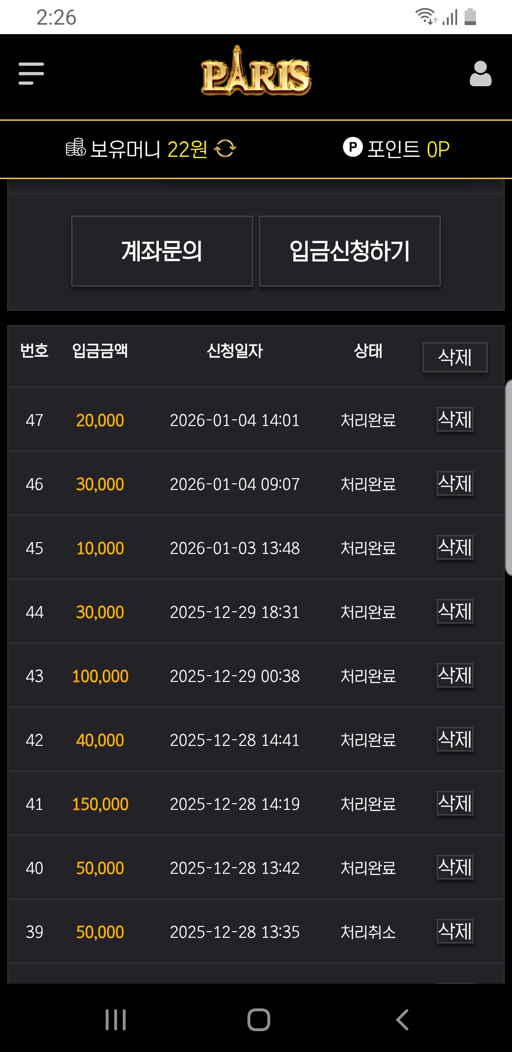Tap the P point icon
The image size is (512, 1052).
click(x=353, y=147)
